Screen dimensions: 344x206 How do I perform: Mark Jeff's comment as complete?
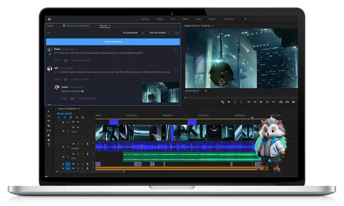[176, 69]
